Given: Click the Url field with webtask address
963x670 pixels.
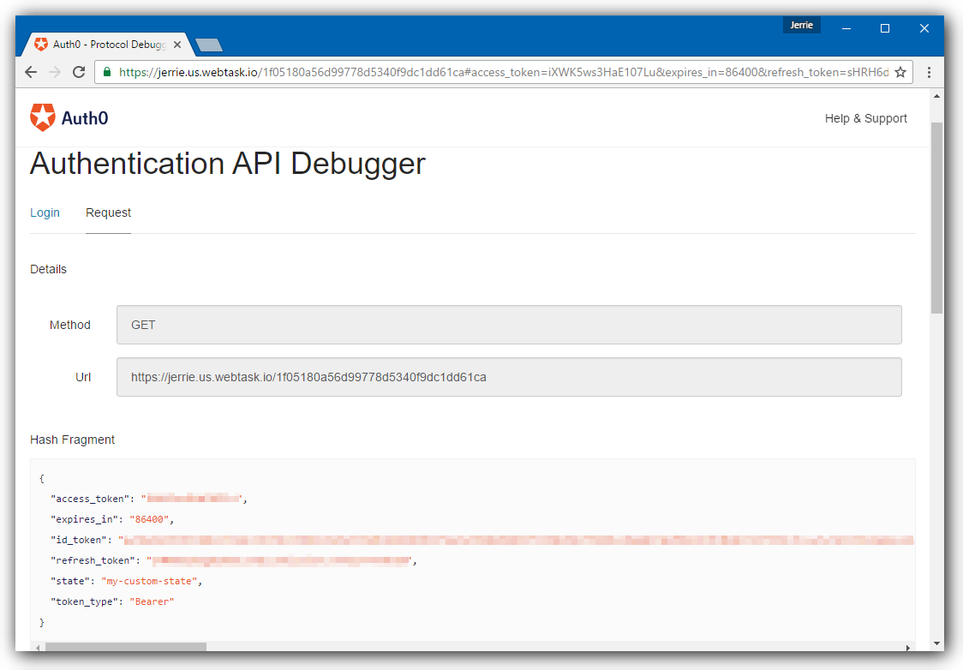Looking at the screenshot, I should [509, 377].
